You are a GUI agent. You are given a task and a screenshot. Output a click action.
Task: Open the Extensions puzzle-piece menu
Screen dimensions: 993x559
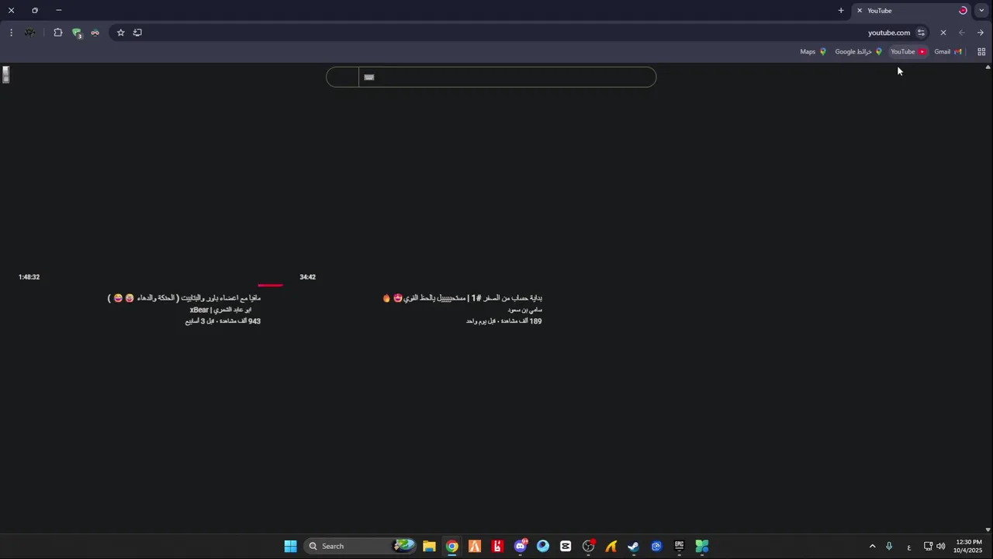tap(58, 33)
